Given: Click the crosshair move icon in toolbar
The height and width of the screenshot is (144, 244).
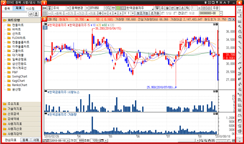Looking at the screenshot, I should [x=100, y=13].
